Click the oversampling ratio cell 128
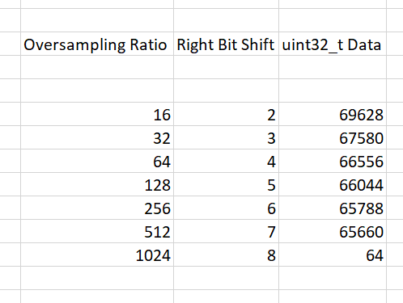This screenshot has height=303, width=403. (x=97, y=184)
